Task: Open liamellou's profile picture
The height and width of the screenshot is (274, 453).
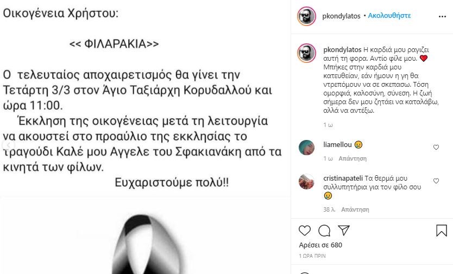Action: click(306, 148)
